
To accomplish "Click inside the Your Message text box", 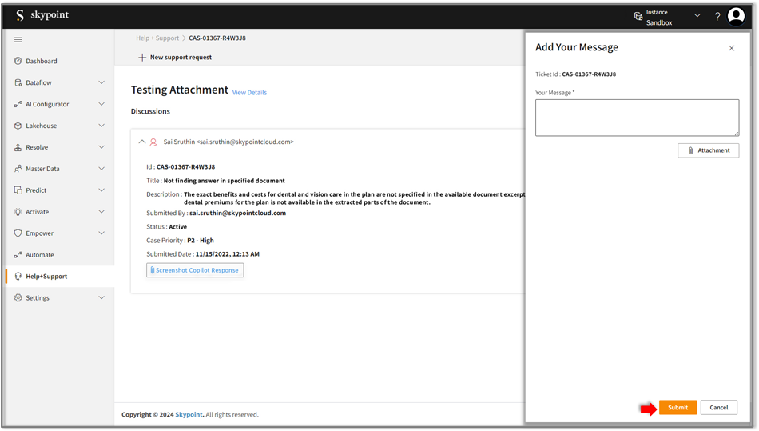I will click(x=637, y=118).
